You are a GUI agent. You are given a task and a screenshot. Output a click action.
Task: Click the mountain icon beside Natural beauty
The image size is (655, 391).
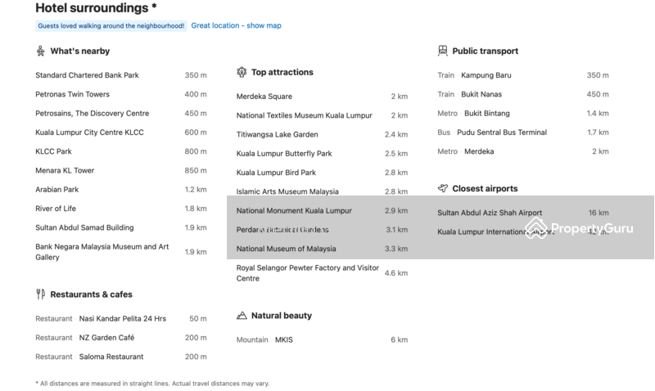tap(242, 315)
